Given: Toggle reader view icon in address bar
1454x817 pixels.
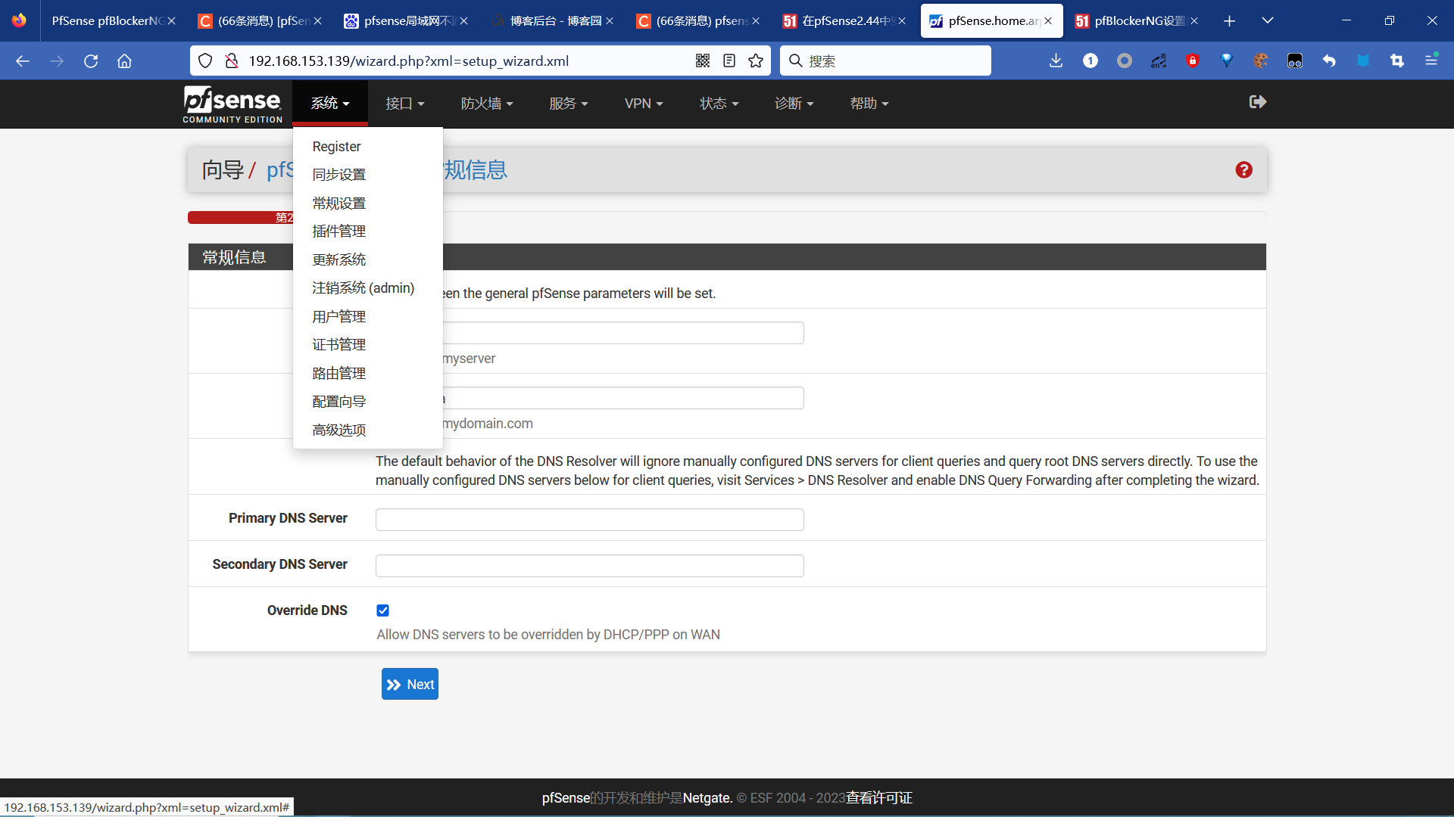Looking at the screenshot, I should [729, 61].
